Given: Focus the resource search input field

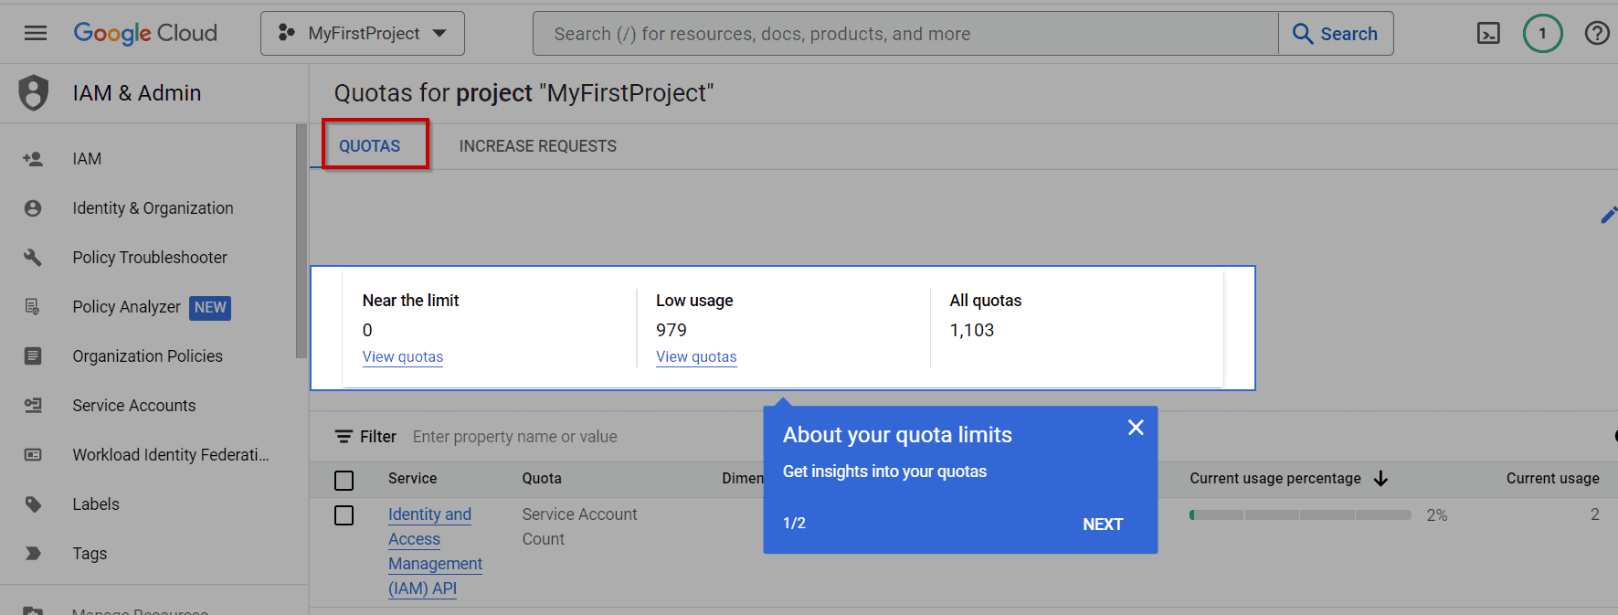Looking at the screenshot, I should coord(905,34).
